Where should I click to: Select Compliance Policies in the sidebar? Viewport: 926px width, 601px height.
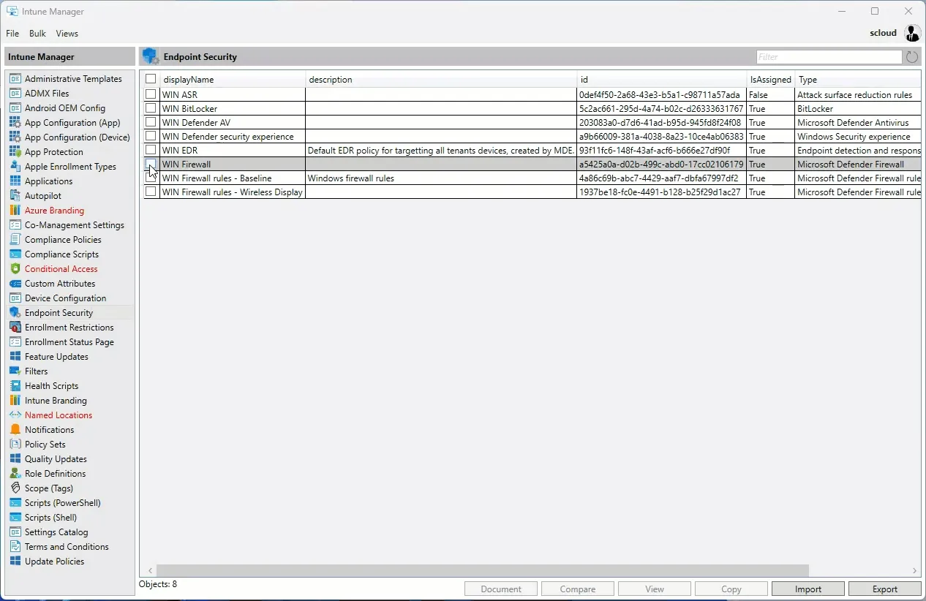(x=63, y=240)
